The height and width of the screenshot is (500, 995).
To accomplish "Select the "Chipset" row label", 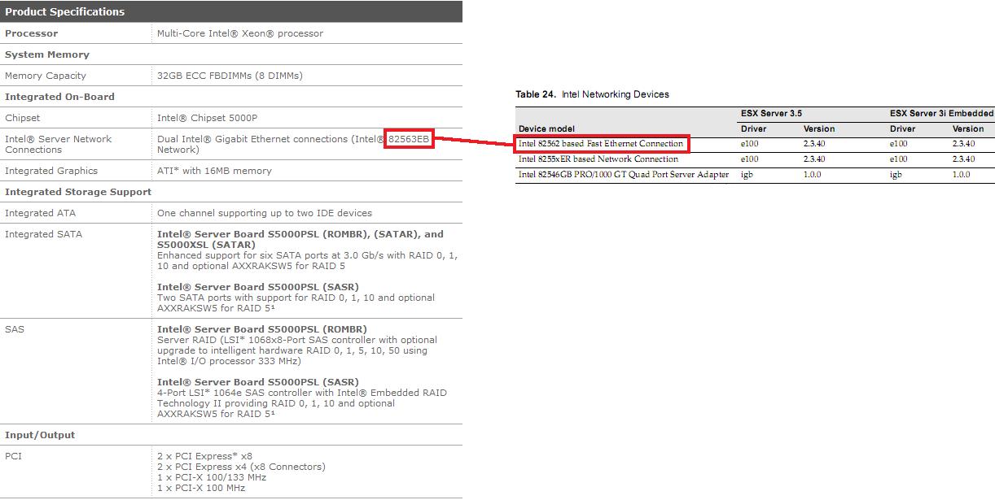I will point(23,118).
